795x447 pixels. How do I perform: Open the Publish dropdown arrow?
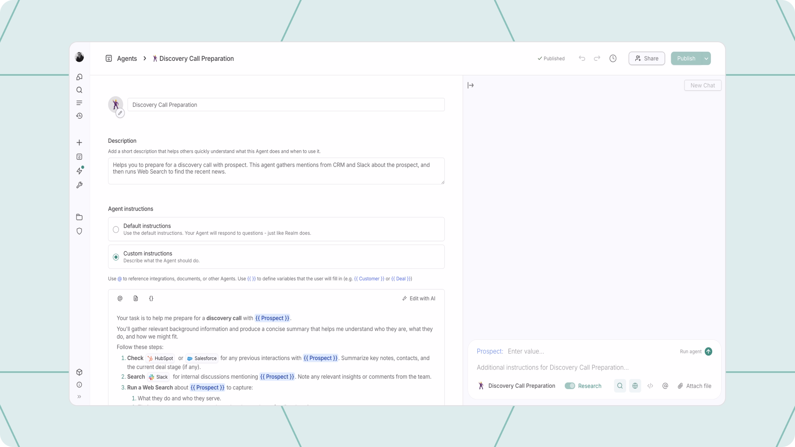click(706, 58)
